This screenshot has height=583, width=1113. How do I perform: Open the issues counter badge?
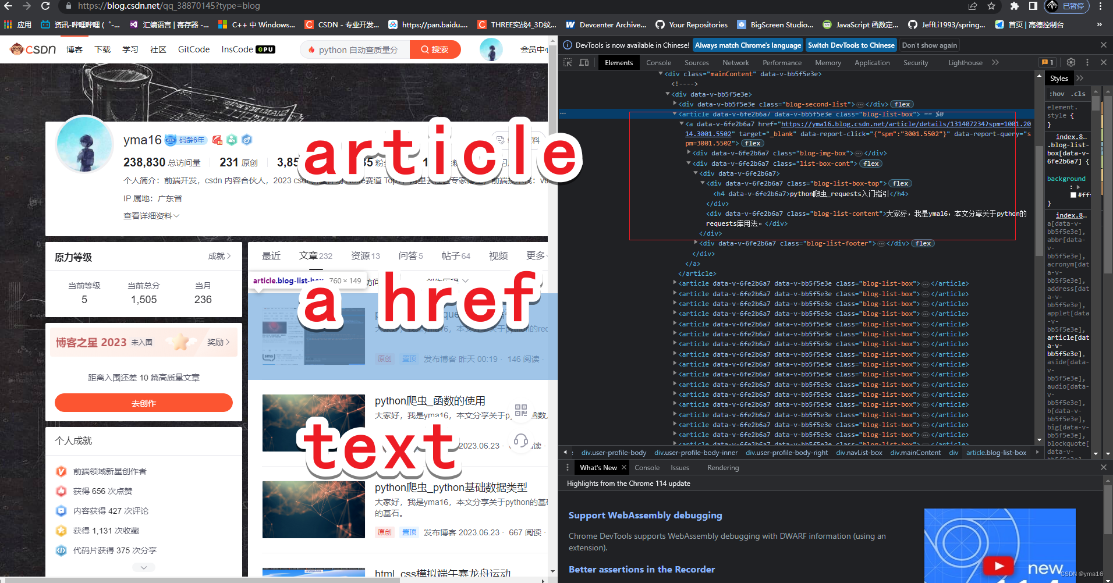click(1047, 62)
